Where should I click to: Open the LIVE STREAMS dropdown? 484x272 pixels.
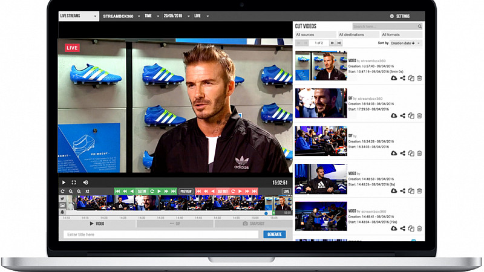tap(79, 16)
